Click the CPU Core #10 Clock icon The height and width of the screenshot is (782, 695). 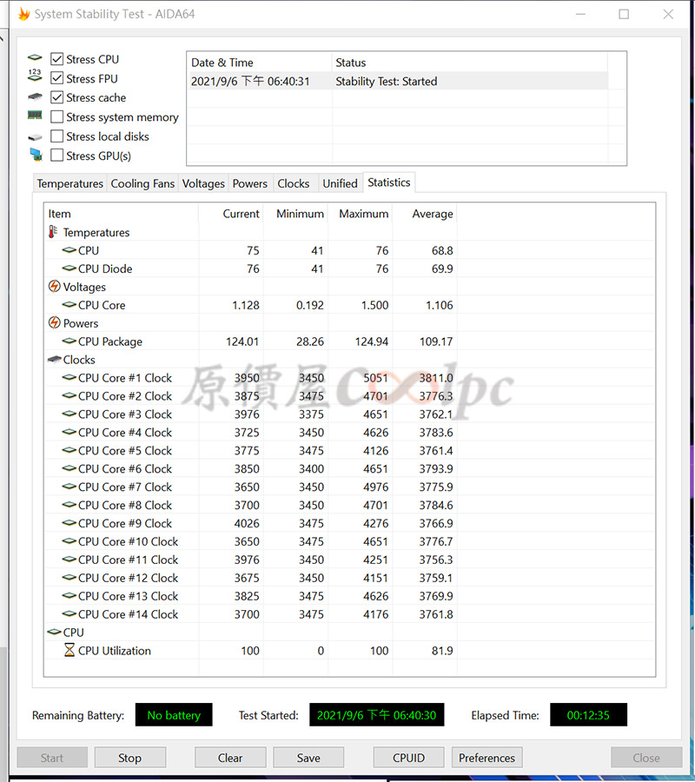tap(69, 541)
